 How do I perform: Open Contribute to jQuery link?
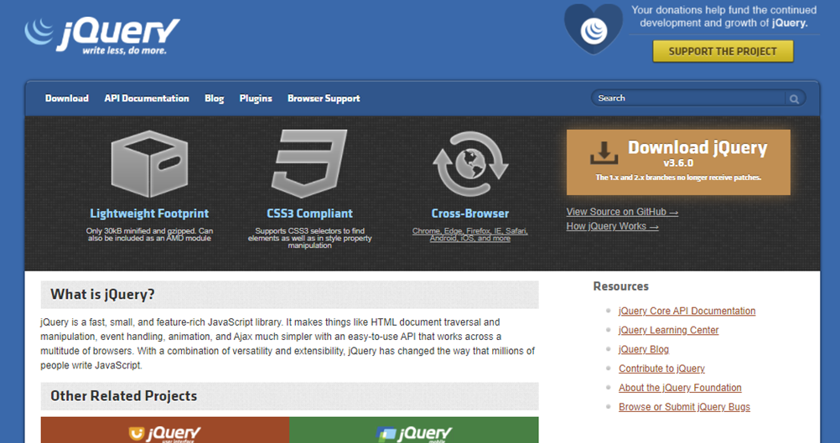[661, 368]
